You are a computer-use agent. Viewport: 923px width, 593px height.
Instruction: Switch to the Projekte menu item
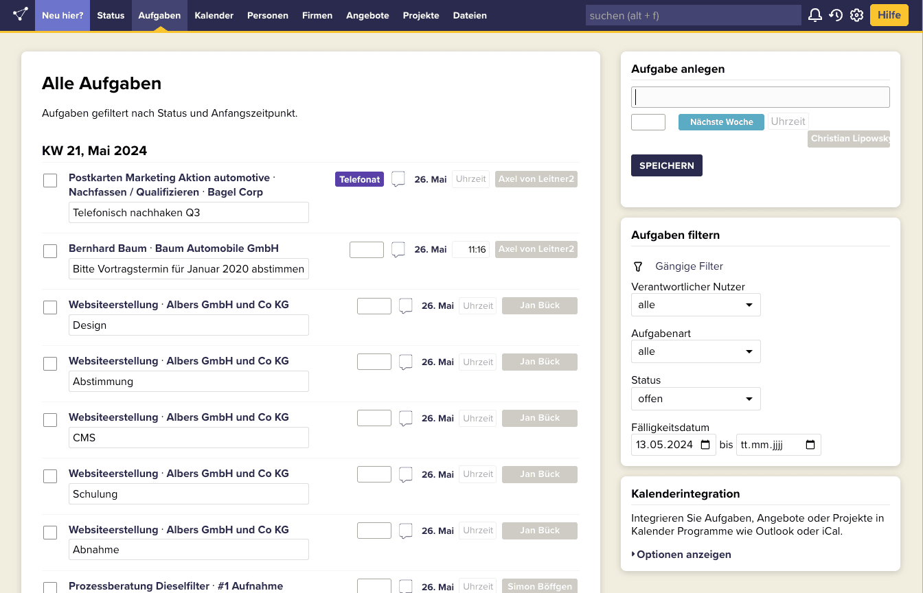[421, 15]
